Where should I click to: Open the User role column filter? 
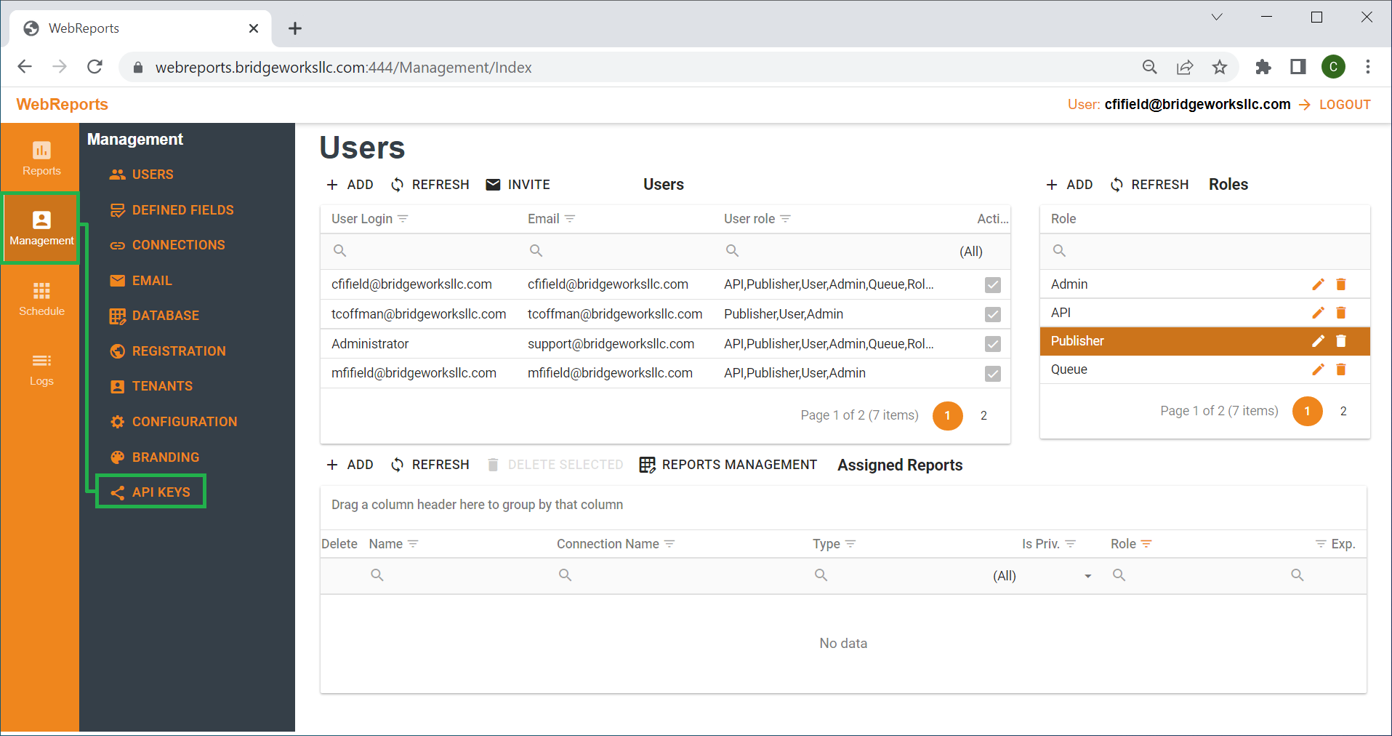tap(785, 219)
